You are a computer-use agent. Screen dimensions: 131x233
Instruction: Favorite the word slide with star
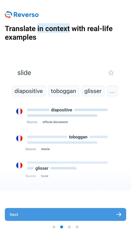[111, 73]
